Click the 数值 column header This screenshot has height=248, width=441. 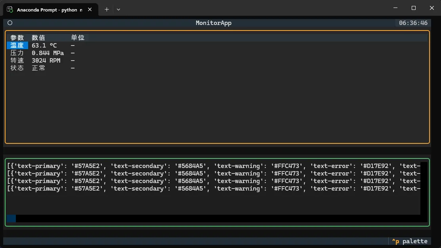pyautogui.click(x=38, y=38)
